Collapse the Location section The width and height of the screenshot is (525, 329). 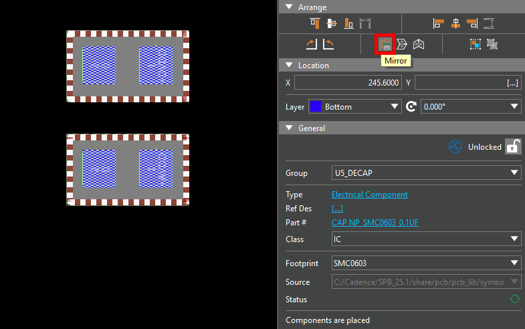coord(290,65)
